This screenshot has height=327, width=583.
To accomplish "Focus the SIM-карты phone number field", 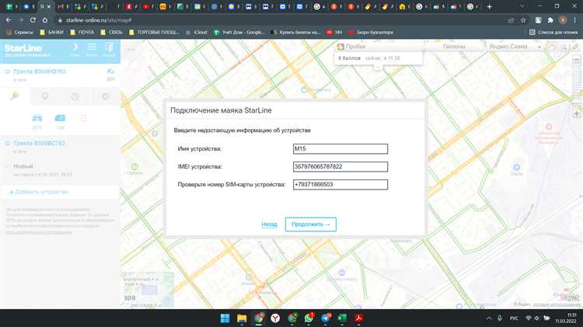I will [x=340, y=184].
